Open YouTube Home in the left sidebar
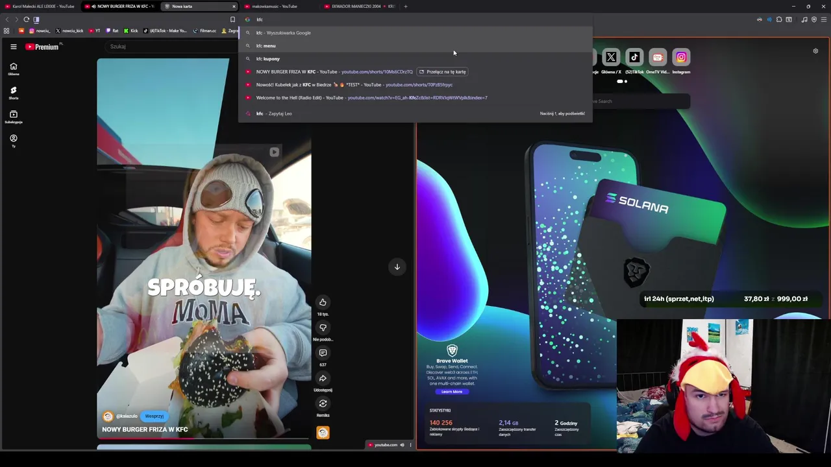 pos(13,69)
